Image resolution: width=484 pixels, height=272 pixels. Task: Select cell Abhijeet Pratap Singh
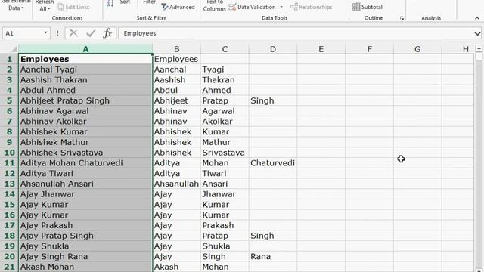[85, 100]
